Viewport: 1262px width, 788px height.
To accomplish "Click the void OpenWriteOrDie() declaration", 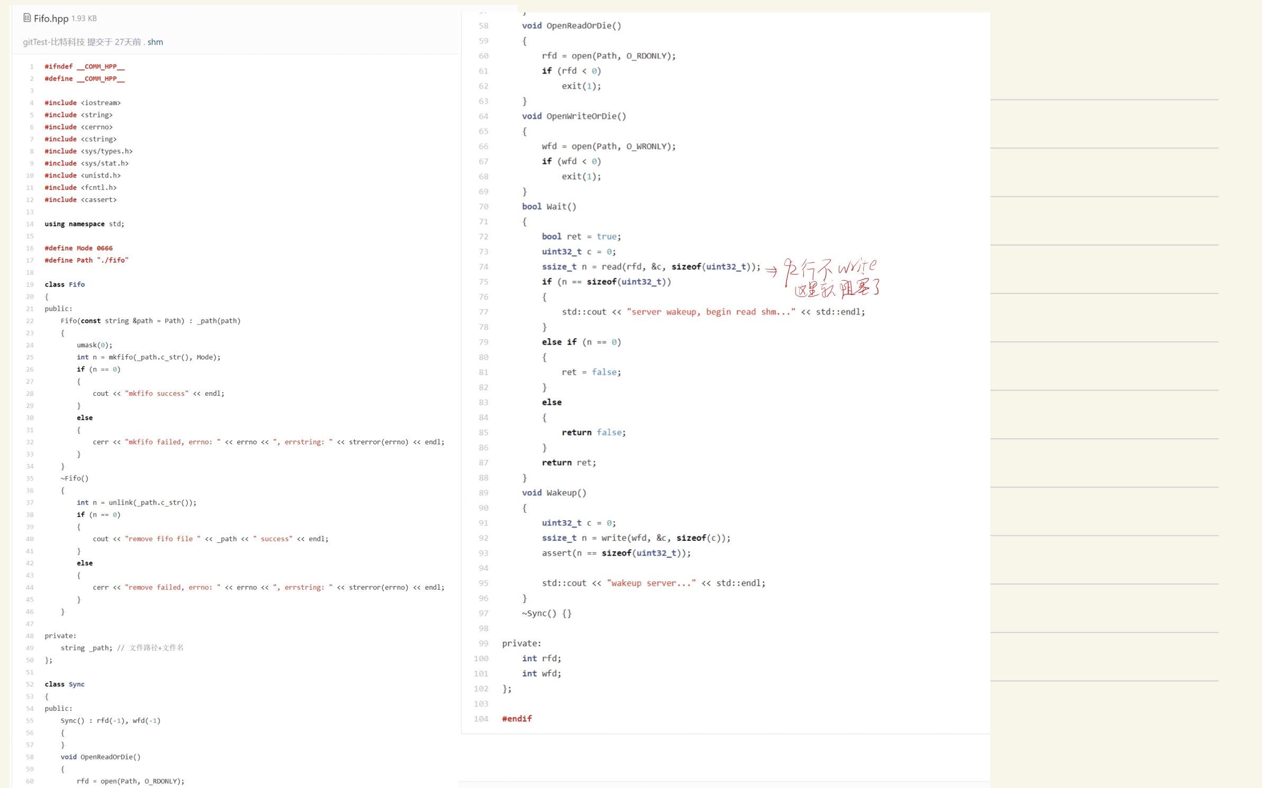I will click(x=574, y=116).
